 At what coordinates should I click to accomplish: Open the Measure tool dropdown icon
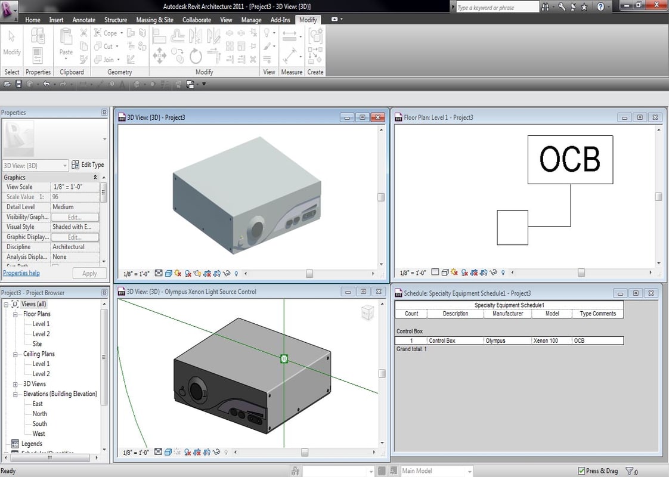pyautogui.click(x=300, y=57)
